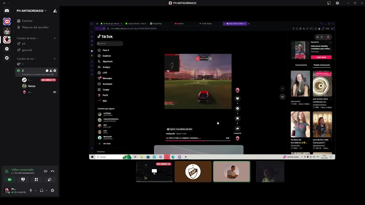Viewport: 365px width, 205px height.
Task: Open recommended video from ade.secrett
Action: point(300,83)
